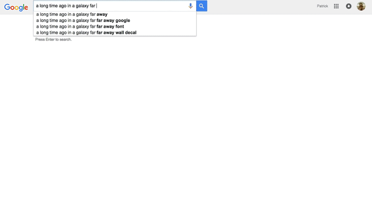Click the bold 'google' word in second suggestion

(x=123, y=21)
